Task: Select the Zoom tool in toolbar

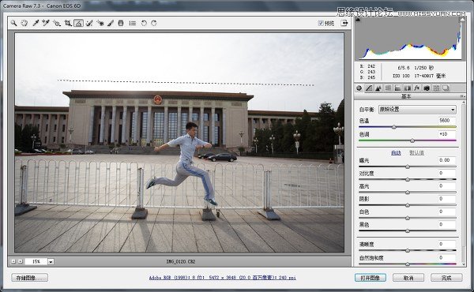Action: (x=13, y=23)
